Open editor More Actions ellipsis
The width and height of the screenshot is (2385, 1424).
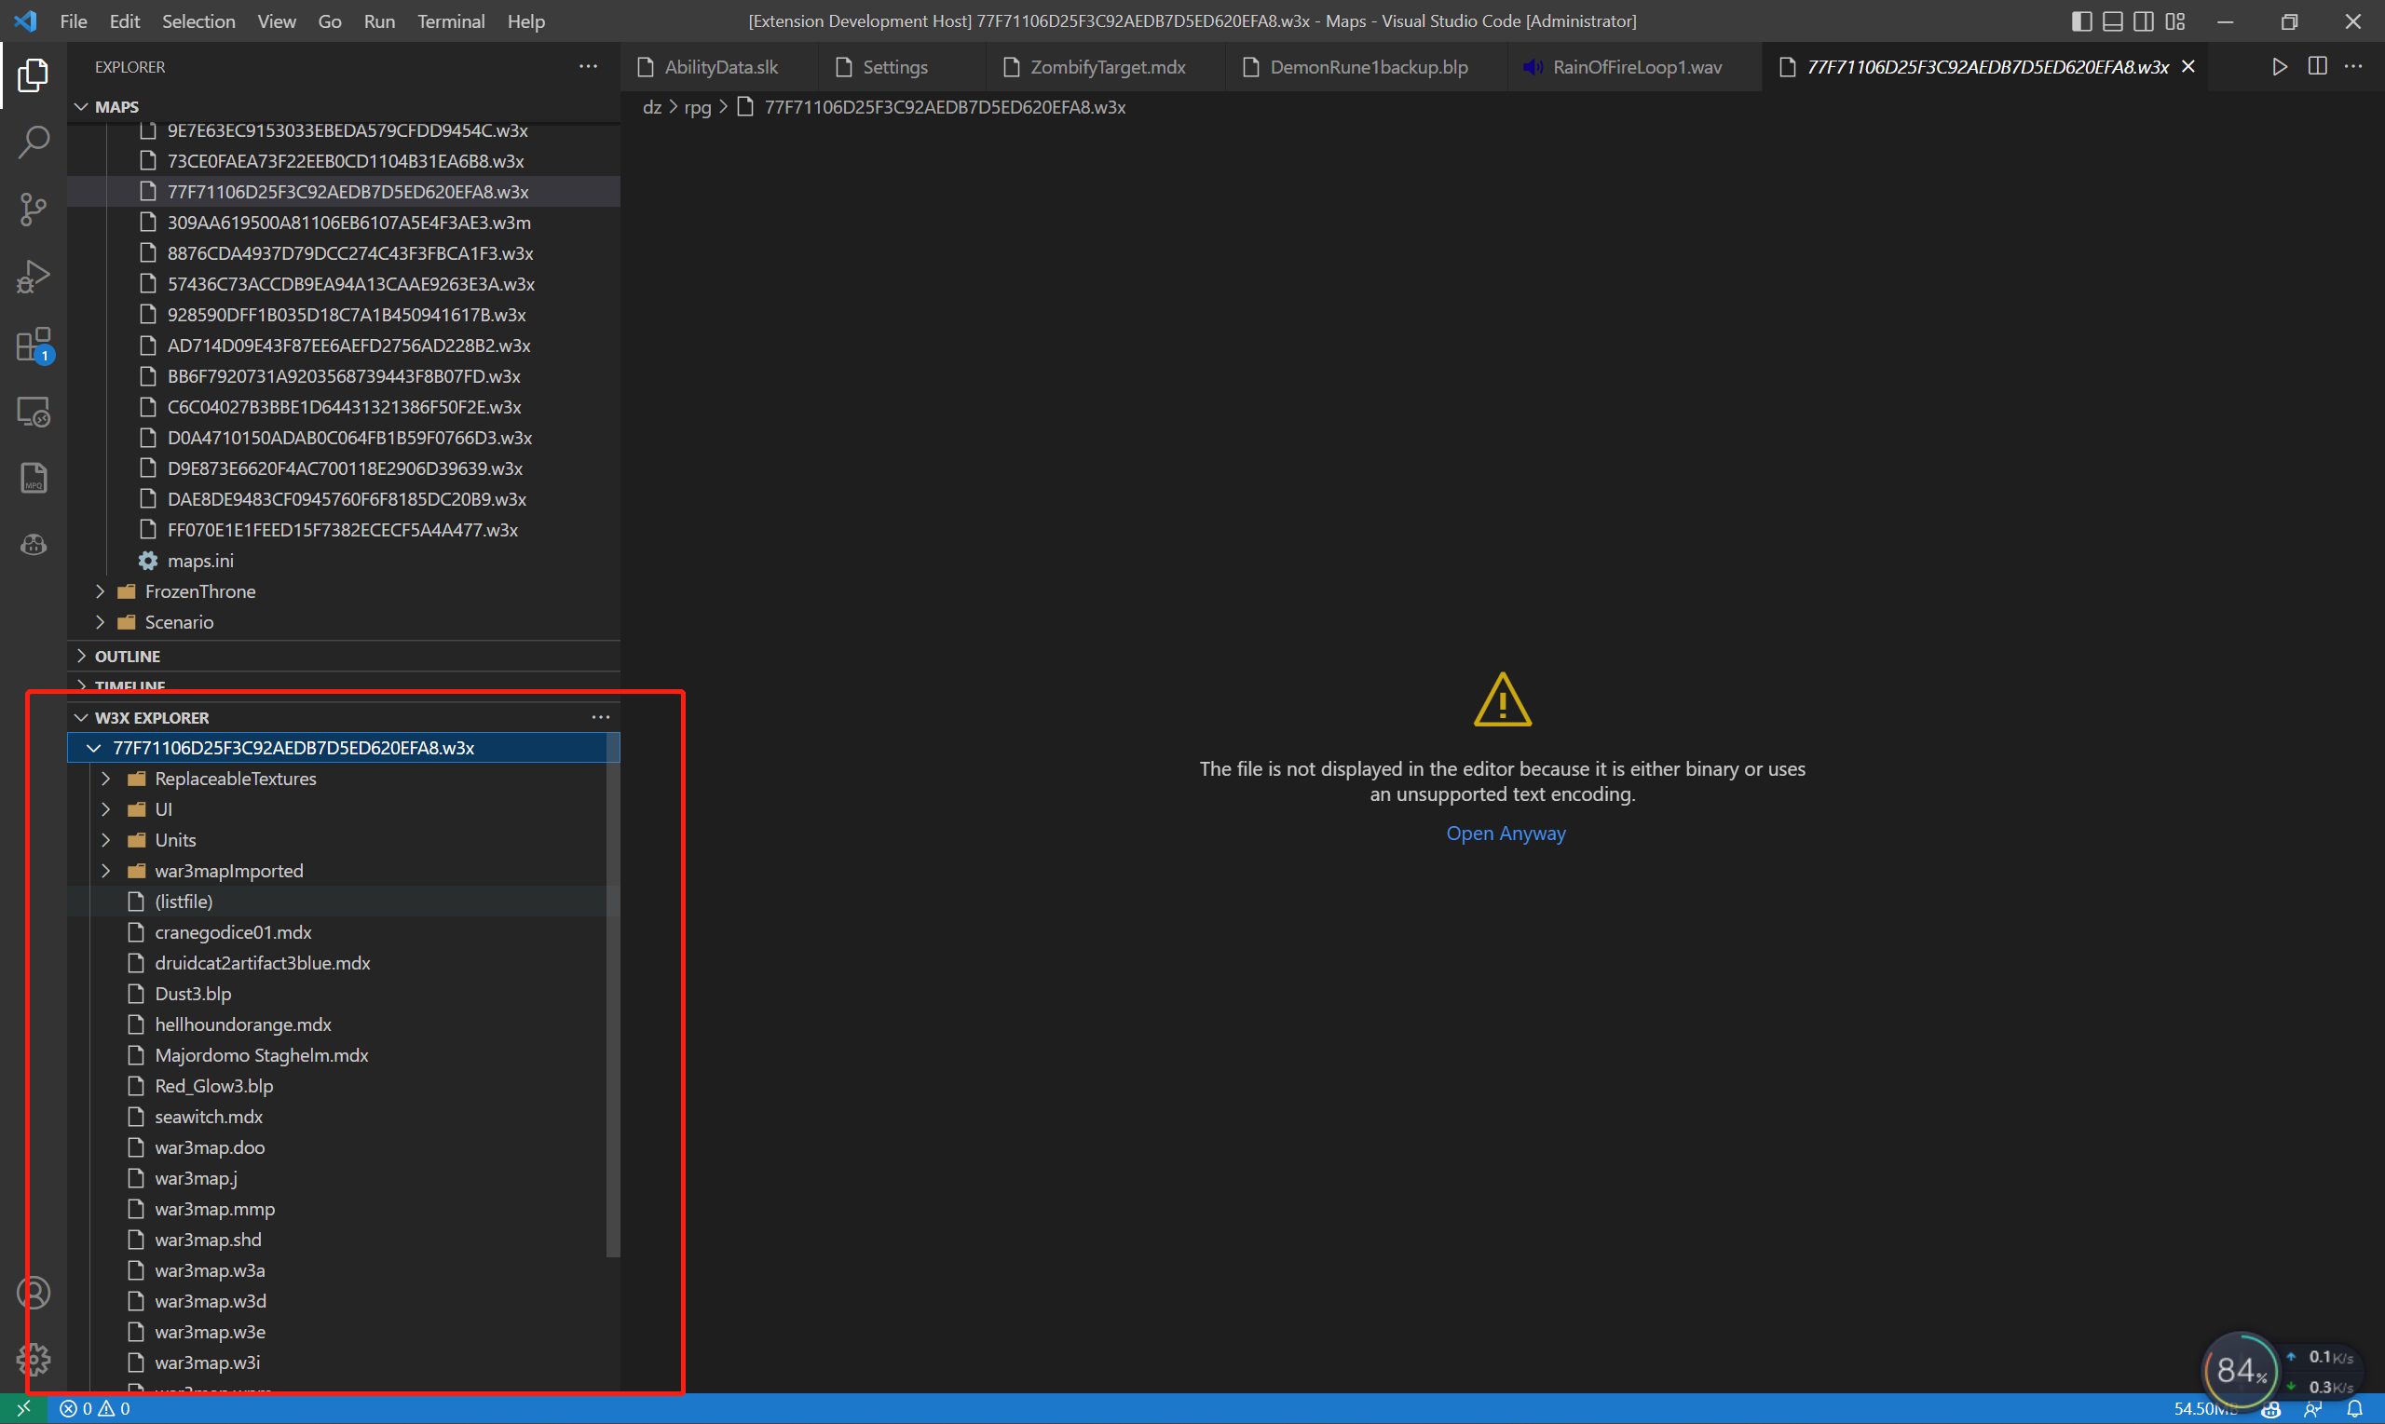(2353, 66)
